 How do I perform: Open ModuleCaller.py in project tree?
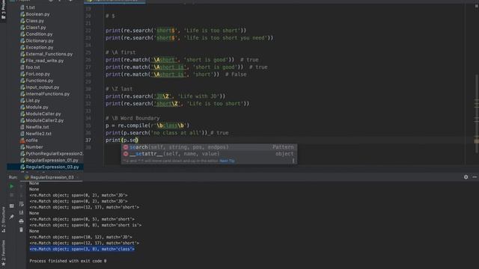tap(43, 114)
